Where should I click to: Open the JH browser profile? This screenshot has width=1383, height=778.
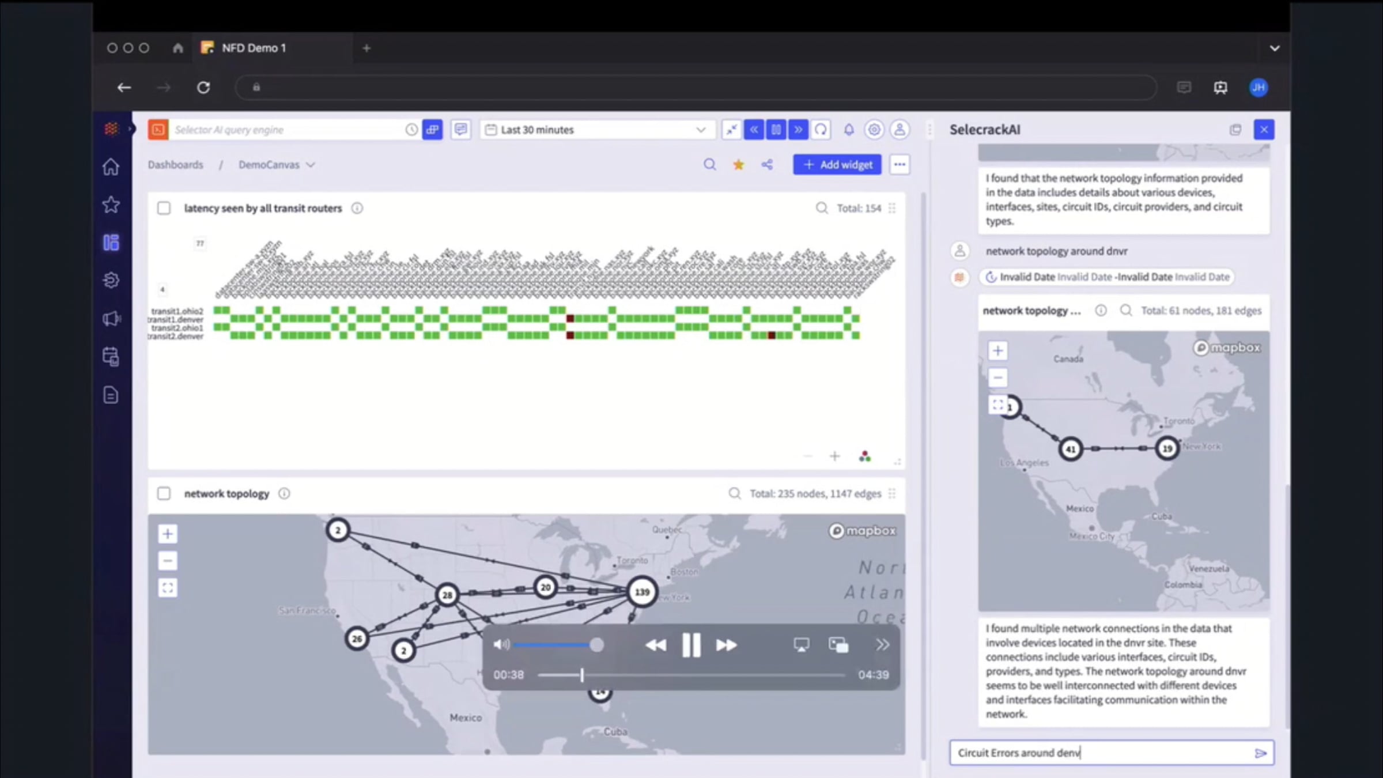1259,88
